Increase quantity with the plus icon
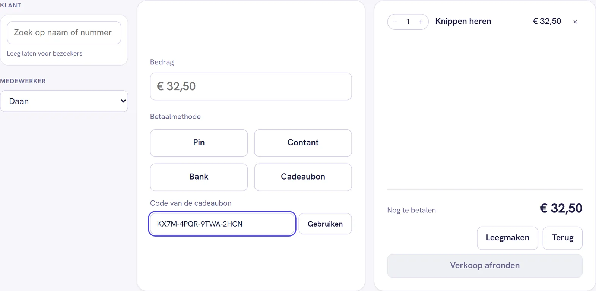 point(421,22)
